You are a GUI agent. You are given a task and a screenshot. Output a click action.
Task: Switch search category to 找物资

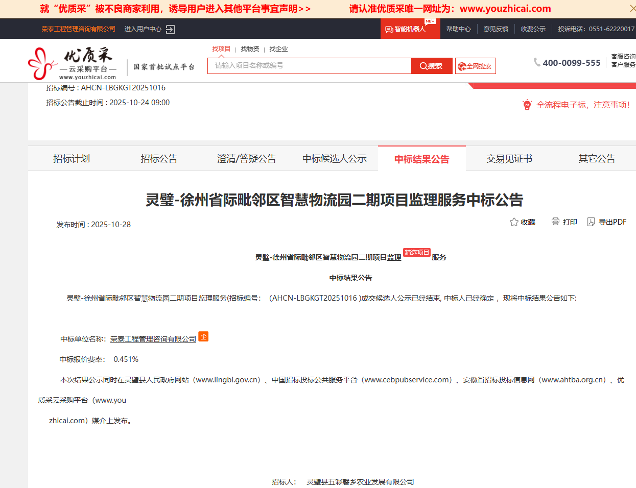[250, 49]
